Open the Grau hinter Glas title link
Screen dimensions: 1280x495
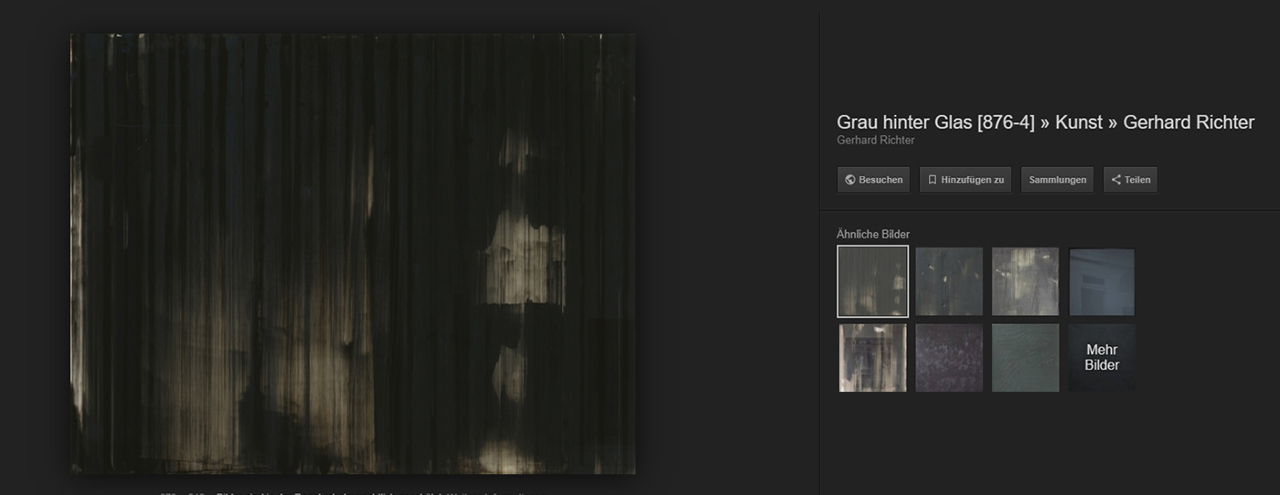[1045, 122]
